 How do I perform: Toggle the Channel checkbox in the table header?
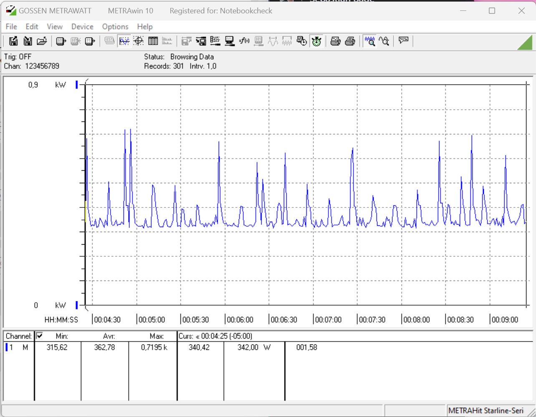pyautogui.click(x=39, y=336)
